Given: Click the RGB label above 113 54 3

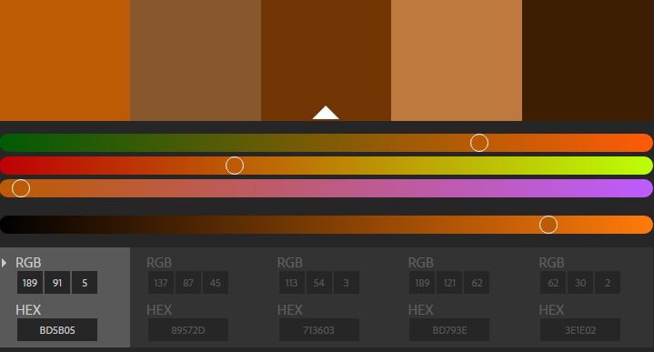Looking at the screenshot, I should click(290, 263).
